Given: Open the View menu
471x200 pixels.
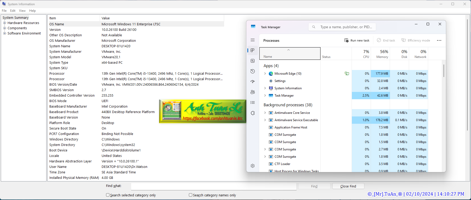Looking at the screenshot, I should click(x=22, y=11).
